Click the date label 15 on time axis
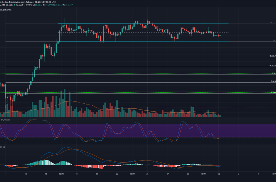The width and height of the screenshot is (276, 182). 46,174
